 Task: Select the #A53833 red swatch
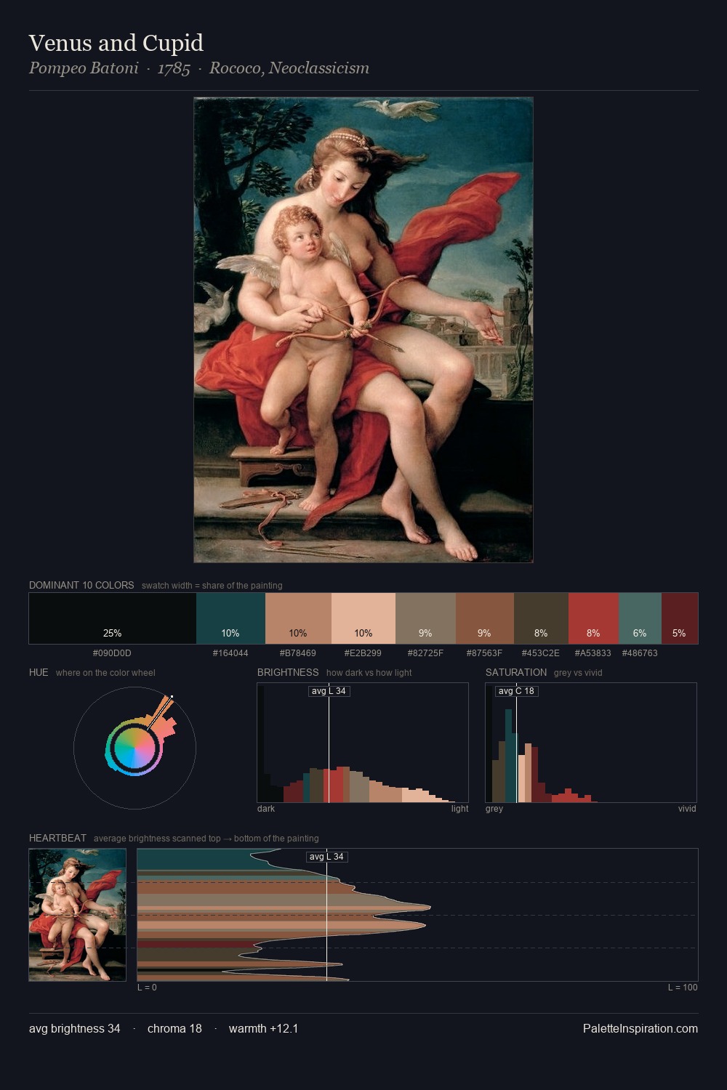click(593, 618)
